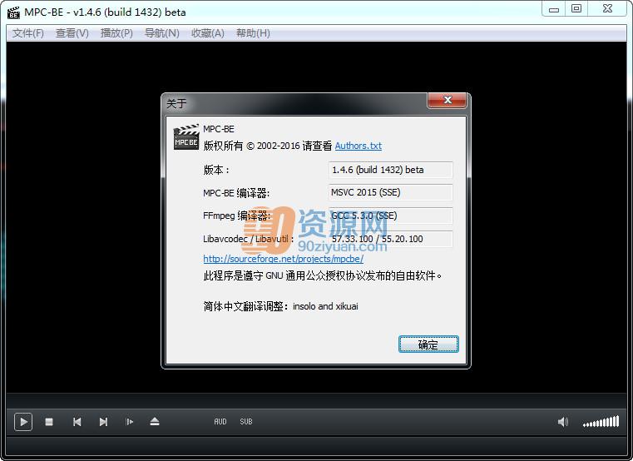633x461 pixels.
Task: Open file using the eject icon
Action: coord(155,422)
